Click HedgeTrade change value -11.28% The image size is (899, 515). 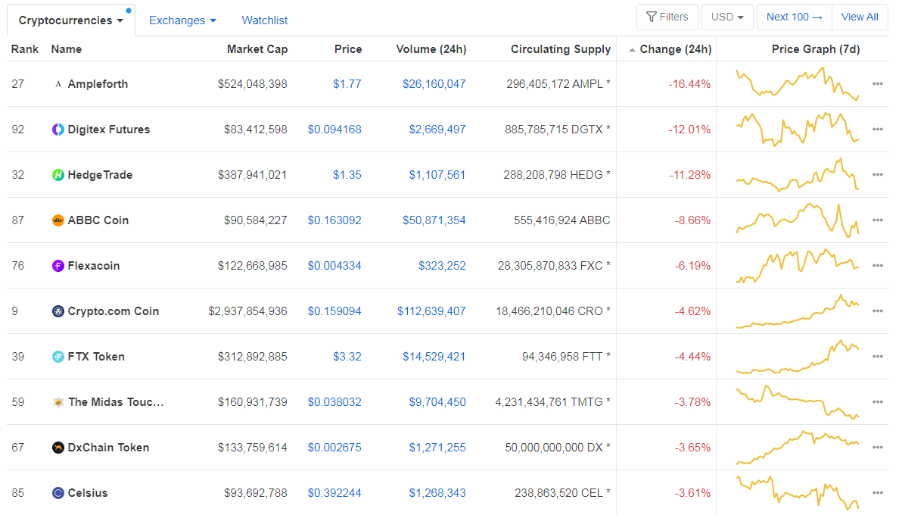pyautogui.click(x=689, y=175)
